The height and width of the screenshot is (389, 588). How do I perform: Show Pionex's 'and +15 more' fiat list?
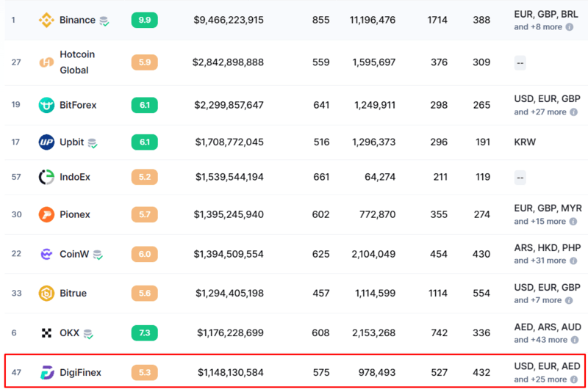[540, 221]
